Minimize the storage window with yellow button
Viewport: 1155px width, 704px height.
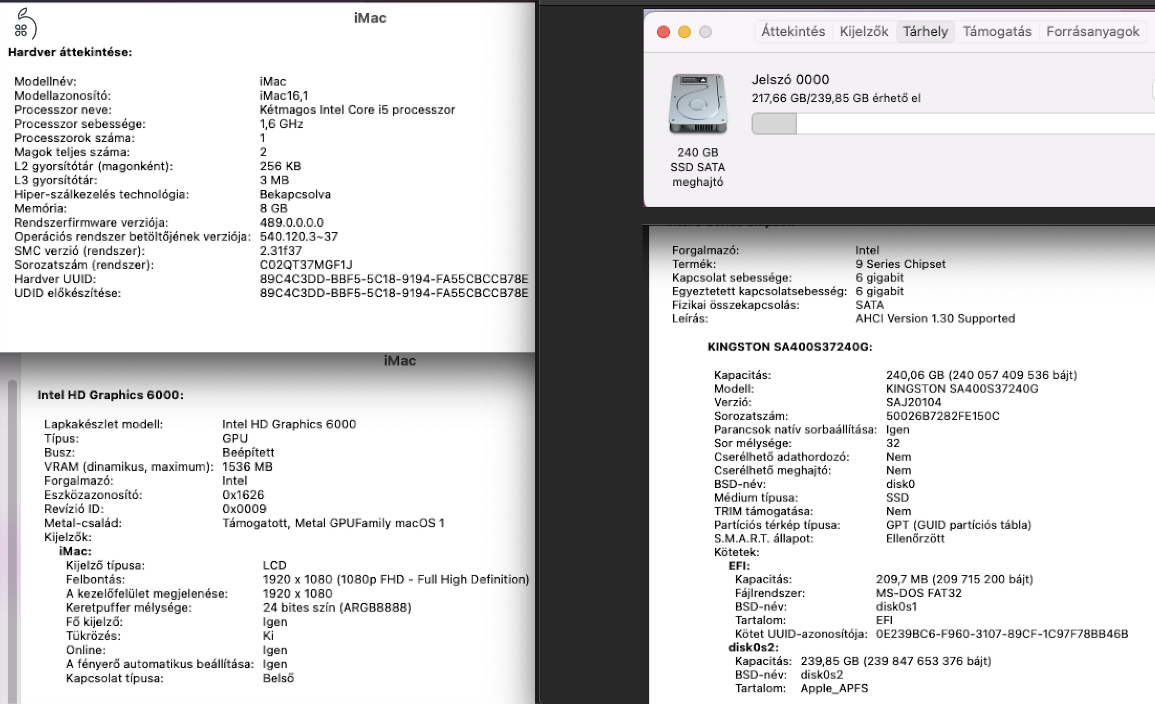pos(685,32)
